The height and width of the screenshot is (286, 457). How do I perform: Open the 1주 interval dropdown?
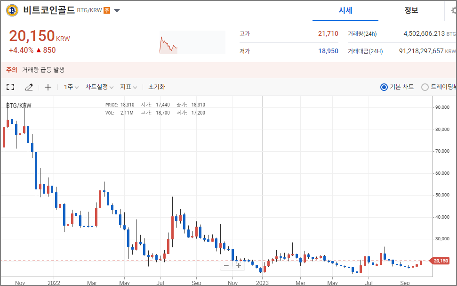[71, 87]
